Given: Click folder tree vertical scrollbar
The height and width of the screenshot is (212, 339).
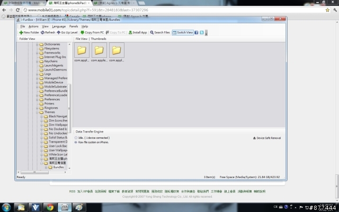Looking at the screenshot, I should pos(69,108).
